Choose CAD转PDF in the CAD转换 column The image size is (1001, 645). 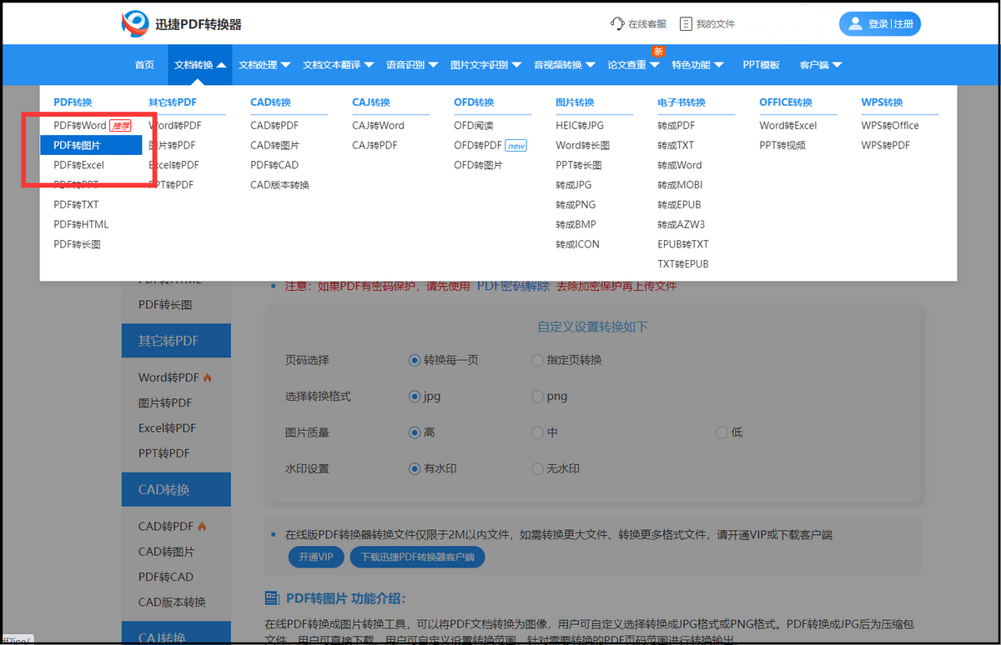point(274,126)
